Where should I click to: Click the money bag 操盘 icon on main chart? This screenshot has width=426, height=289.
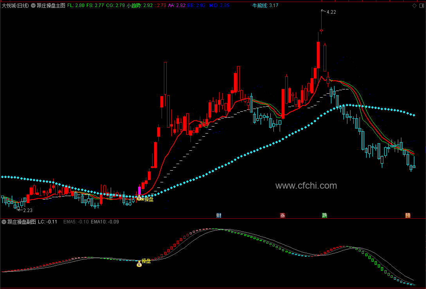pos(139,198)
